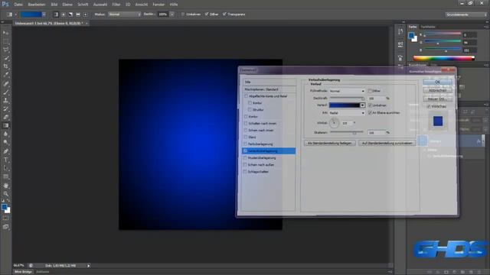Toggle An Ebene ausrichten checkbox

pyautogui.click(x=370, y=112)
